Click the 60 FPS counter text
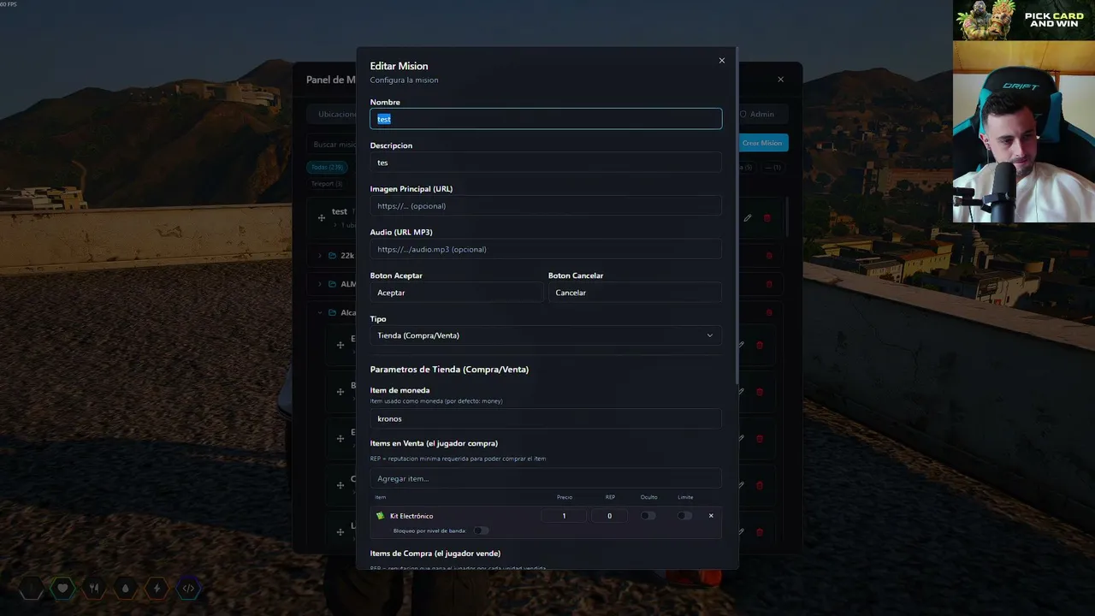Viewport: 1095px width, 616px height. click(9, 4)
